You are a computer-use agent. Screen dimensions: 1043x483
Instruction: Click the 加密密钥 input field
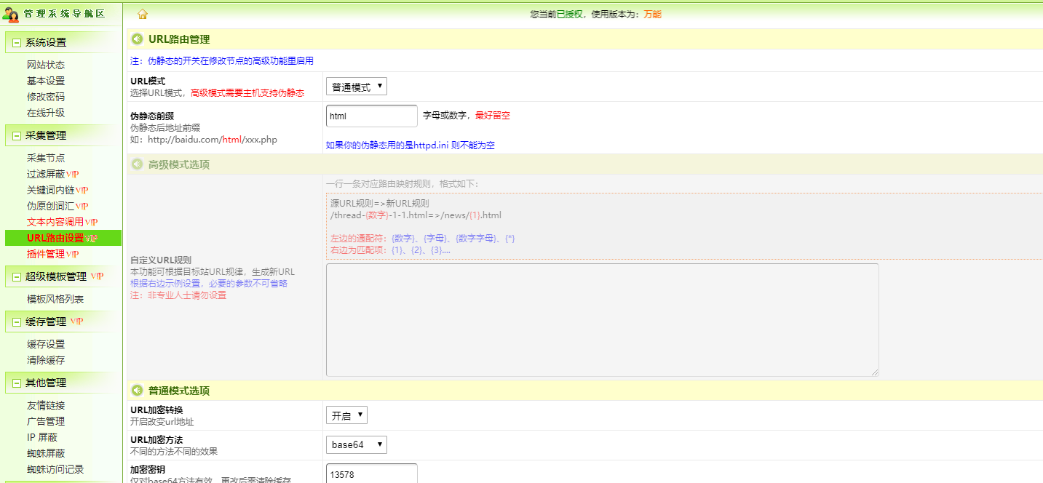[371, 474]
